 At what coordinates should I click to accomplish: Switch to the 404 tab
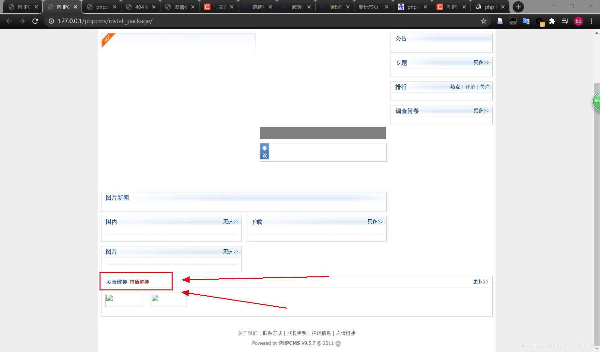140,7
